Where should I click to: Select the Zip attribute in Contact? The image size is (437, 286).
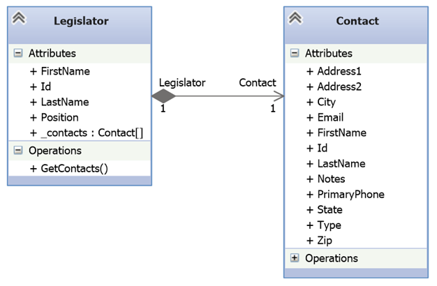(320, 241)
